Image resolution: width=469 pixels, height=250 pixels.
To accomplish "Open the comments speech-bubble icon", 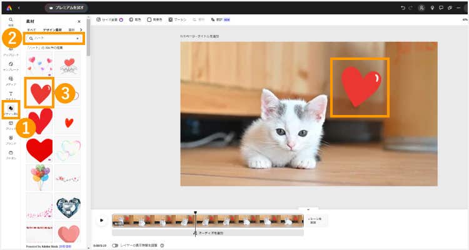I will coord(441,8).
